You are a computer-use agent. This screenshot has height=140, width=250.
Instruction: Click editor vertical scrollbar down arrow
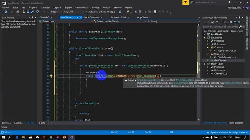(x=198, y=120)
